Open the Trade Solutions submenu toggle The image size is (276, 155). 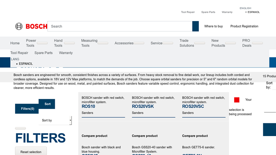[x=200, y=43]
